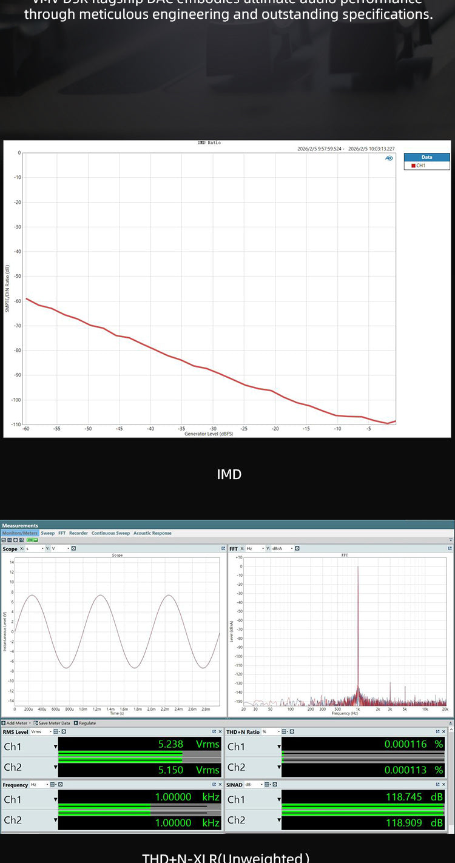Pop out the FFT graph panel
Screen dimensions: 455x863
click(x=450, y=549)
